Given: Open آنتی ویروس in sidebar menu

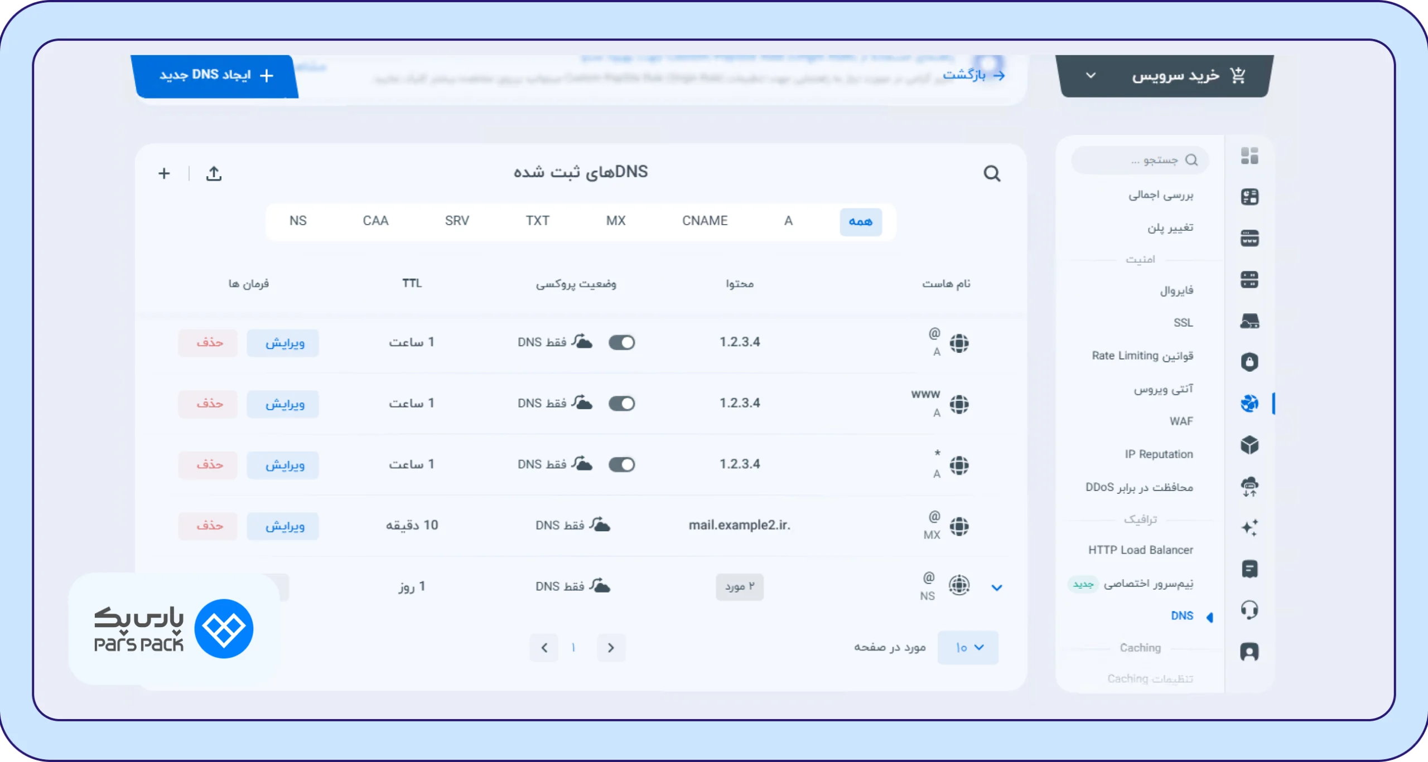Looking at the screenshot, I should tap(1163, 389).
